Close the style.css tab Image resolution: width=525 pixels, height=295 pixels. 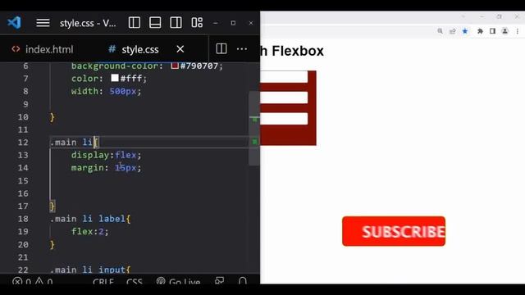pyautogui.click(x=180, y=49)
